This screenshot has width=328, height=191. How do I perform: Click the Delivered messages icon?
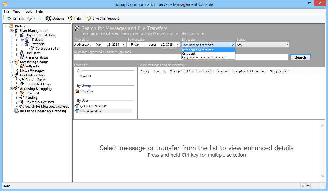(x=22, y=93)
